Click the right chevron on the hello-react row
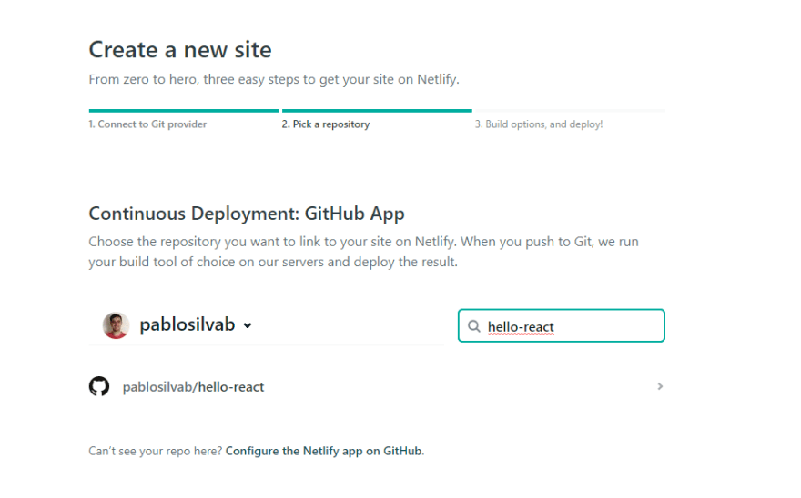801x498 pixels. 660,386
